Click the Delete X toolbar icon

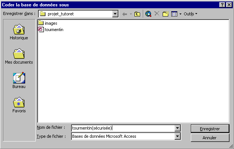pos(157,14)
